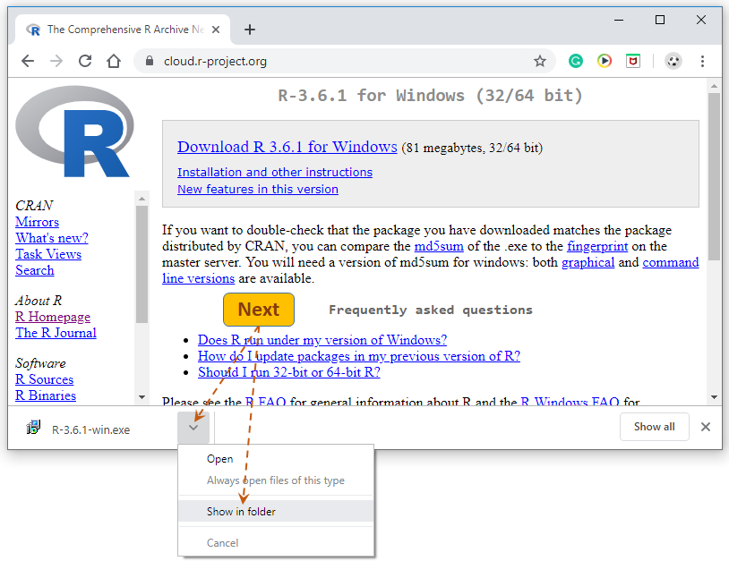
Task: Click the Download R 3.6.1 for Windows link
Action: click(x=287, y=147)
